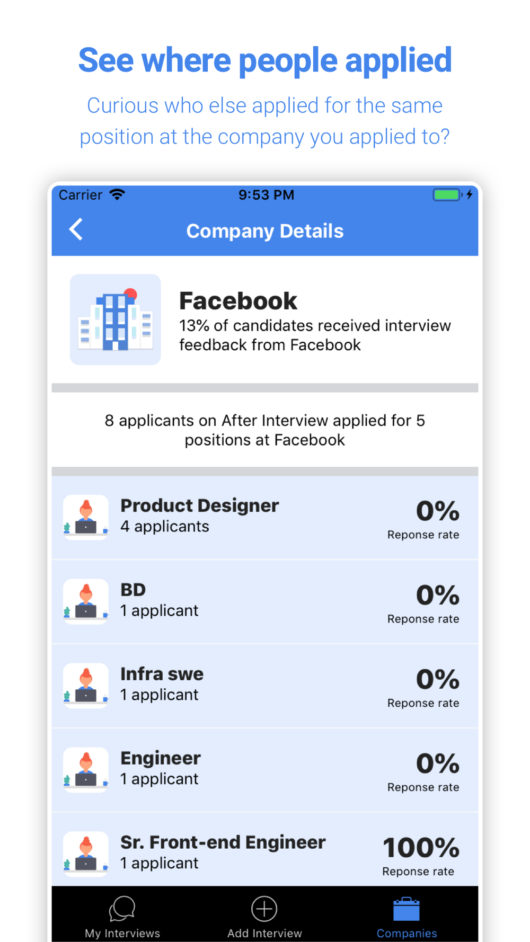Tap the Facebook company name heading
530x942 pixels.
(238, 301)
